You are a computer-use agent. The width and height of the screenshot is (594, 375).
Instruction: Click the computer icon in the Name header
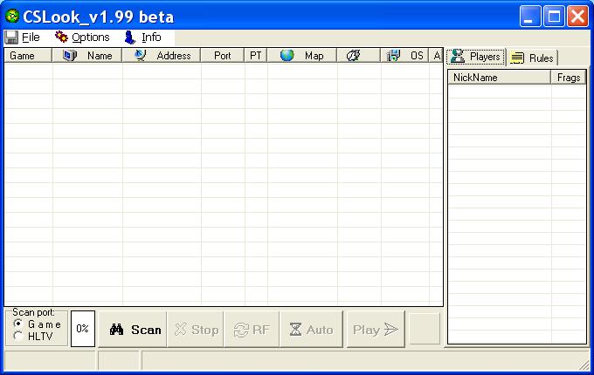70,56
